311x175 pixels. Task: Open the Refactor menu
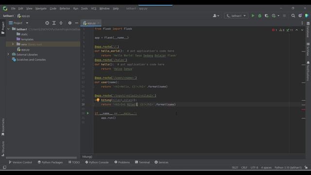coord(65,9)
